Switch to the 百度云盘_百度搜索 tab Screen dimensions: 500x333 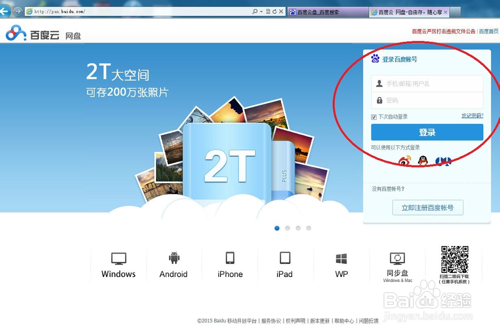(x=328, y=12)
